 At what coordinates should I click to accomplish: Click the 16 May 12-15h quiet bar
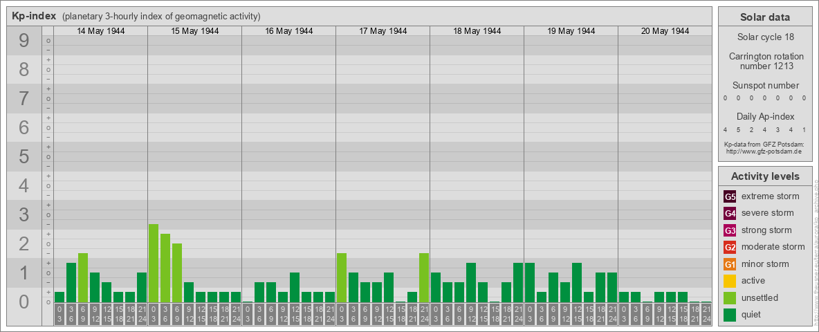[x=295, y=288]
